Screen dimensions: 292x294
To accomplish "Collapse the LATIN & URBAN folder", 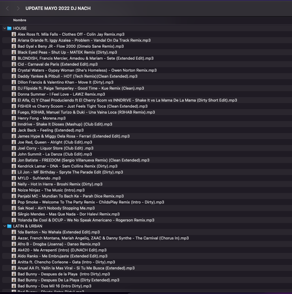I will (x=5, y=226).
